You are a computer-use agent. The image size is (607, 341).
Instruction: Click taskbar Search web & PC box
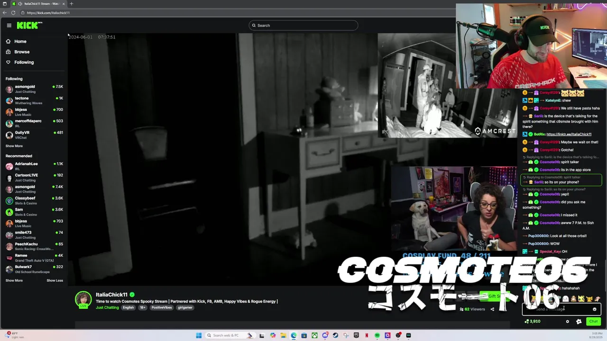pyautogui.click(x=230, y=335)
